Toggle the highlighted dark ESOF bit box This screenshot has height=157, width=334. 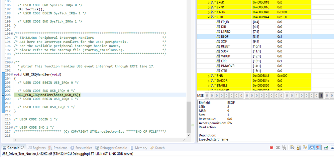321,96
